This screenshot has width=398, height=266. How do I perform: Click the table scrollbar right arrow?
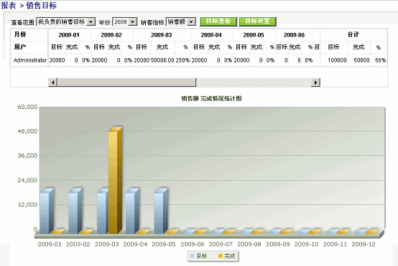(x=315, y=82)
